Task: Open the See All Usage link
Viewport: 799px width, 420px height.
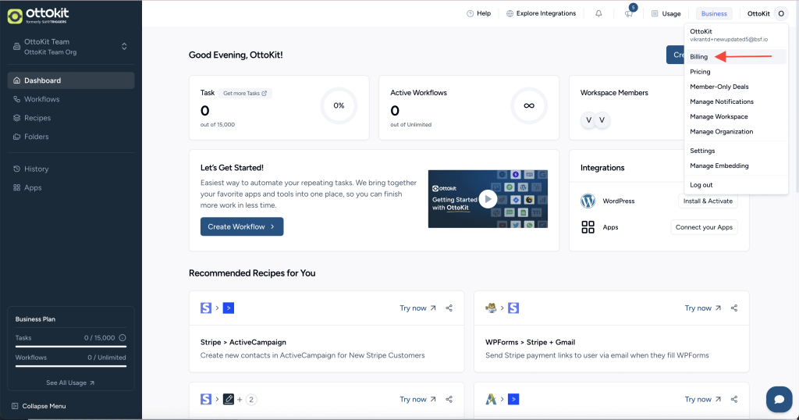Action: 70,383
